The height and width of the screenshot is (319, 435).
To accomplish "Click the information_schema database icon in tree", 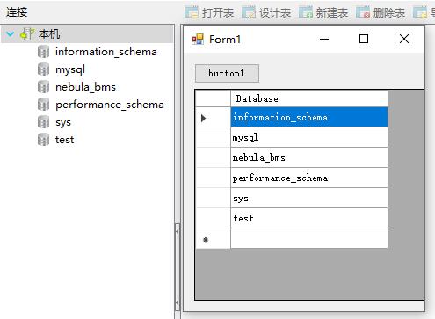I will point(43,52).
